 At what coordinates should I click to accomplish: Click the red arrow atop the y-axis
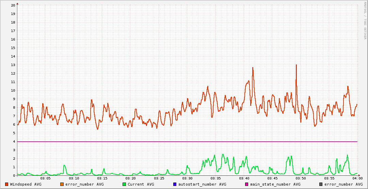(17, 3)
